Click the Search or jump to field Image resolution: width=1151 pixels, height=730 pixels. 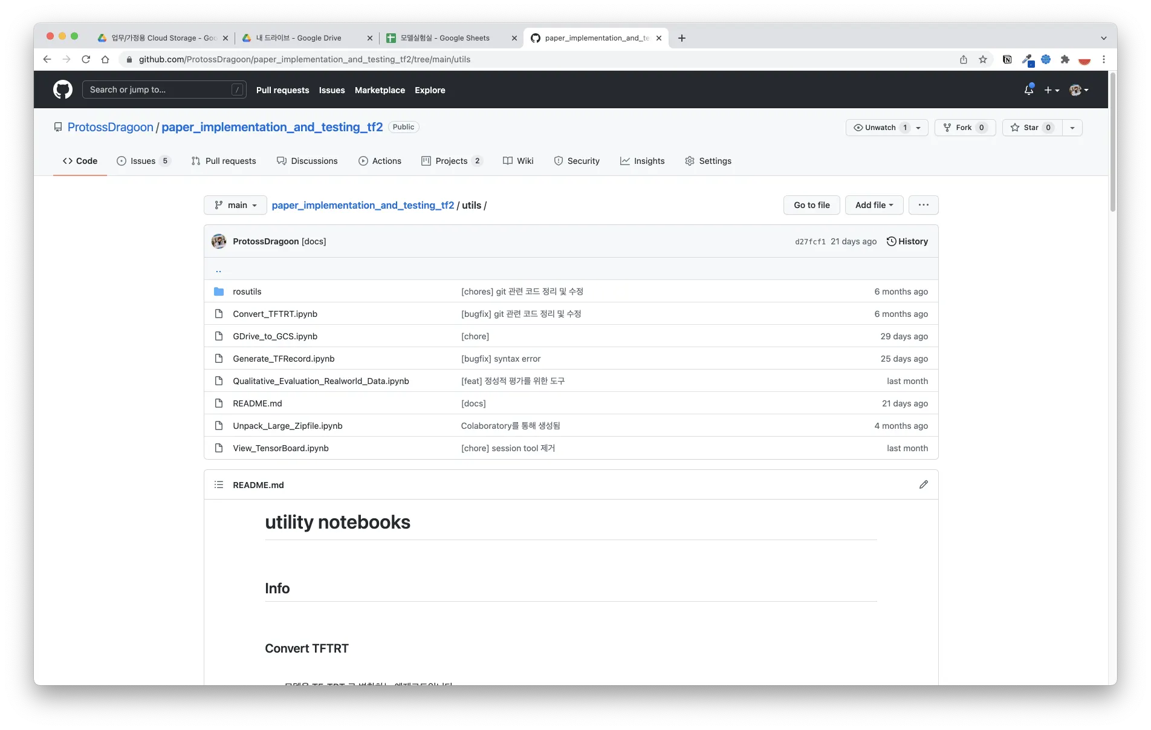[164, 90]
